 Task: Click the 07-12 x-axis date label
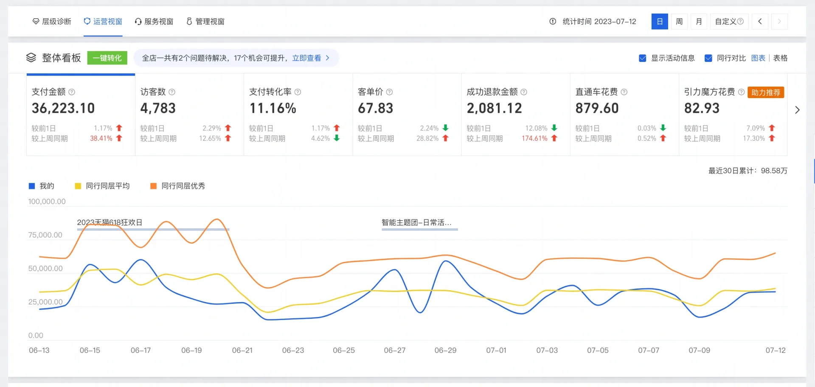point(776,351)
